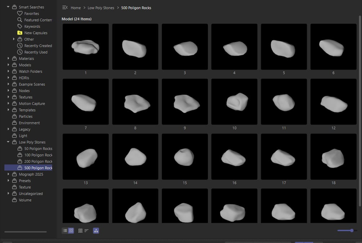This screenshot has height=243, width=362.
Task: Click asset grid vertical scrollbar
Action: [360, 111]
